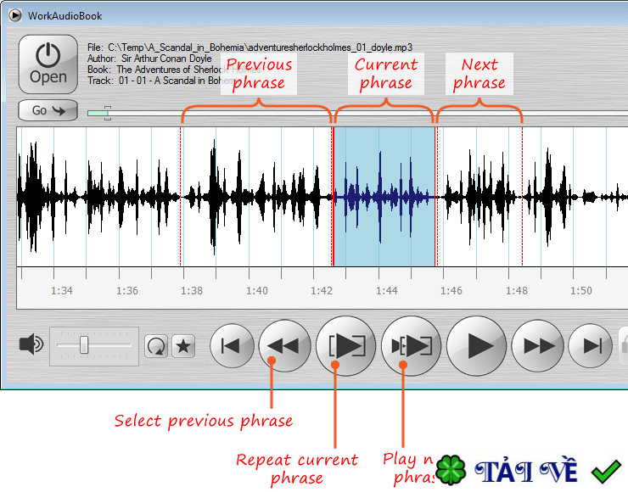Click the 1:44 timeline label

(386, 291)
